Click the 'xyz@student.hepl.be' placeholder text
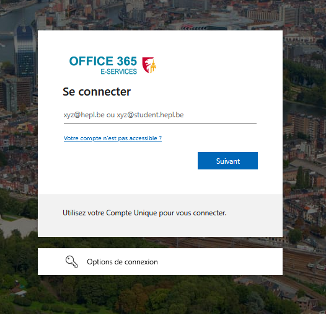 [x=150, y=115]
